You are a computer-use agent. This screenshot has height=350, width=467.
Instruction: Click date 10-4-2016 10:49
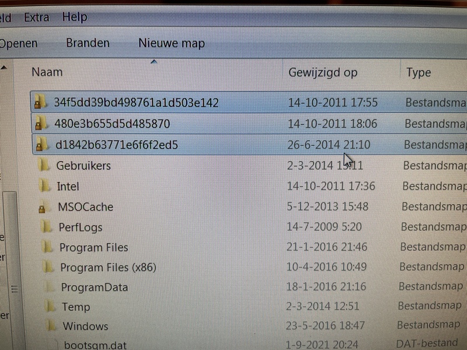pyautogui.click(x=326, y=267)
